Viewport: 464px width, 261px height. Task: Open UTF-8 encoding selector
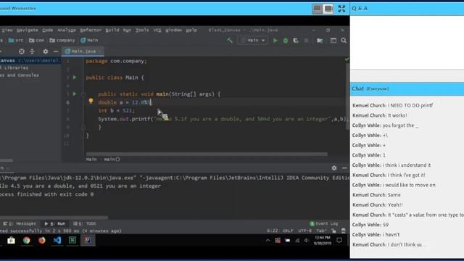[304, 231]
